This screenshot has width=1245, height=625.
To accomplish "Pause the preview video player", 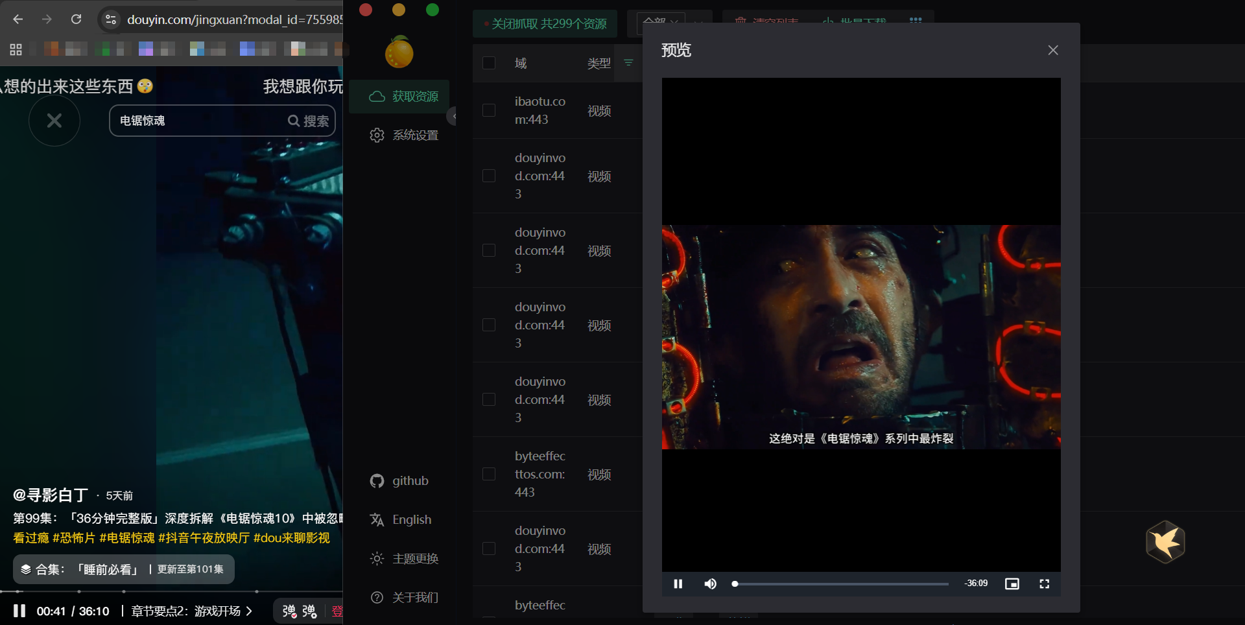I will 678,584.
